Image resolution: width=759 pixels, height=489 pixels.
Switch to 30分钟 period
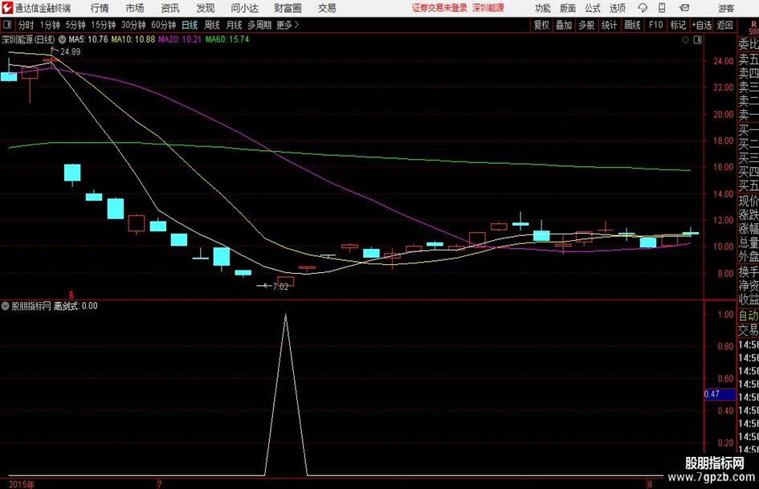[133, 25]
